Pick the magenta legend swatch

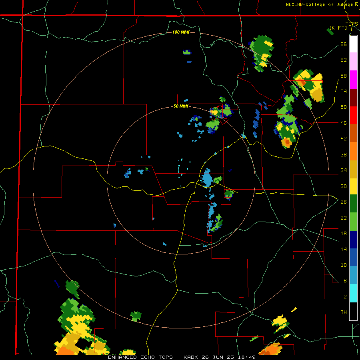[353, 80]
